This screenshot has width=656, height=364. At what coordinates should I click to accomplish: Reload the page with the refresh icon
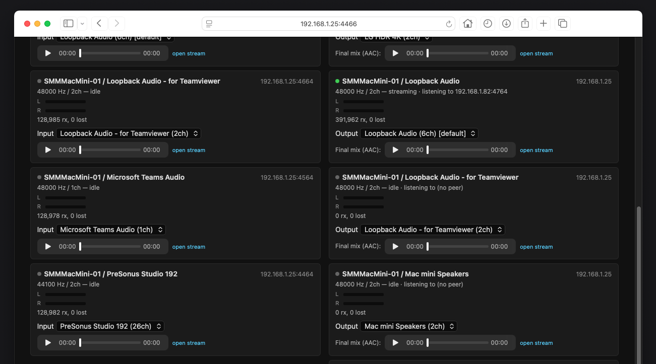point(449,24)
